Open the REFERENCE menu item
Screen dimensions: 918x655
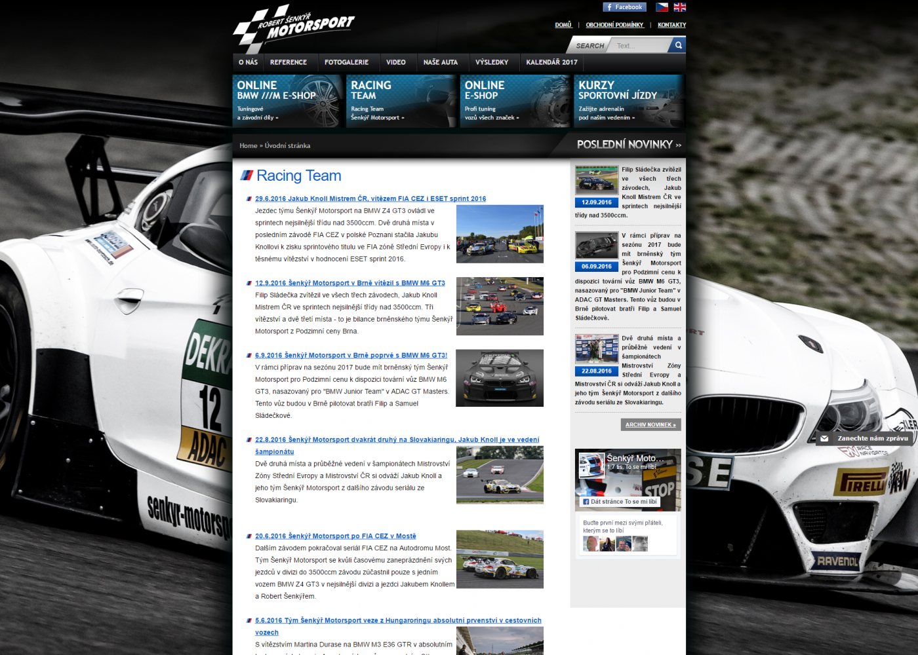(x=289, y=62)
